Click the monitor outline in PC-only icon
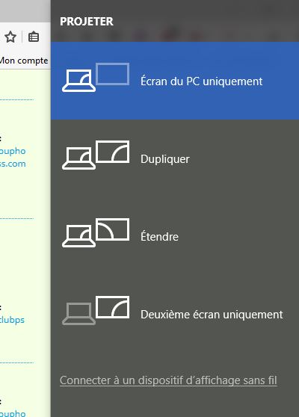 (113, 74)
